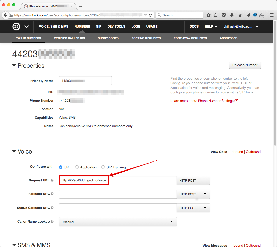277x247 pixels.
Task: Open the HELP dropdown menu
Action: click(x=211, y=27)
